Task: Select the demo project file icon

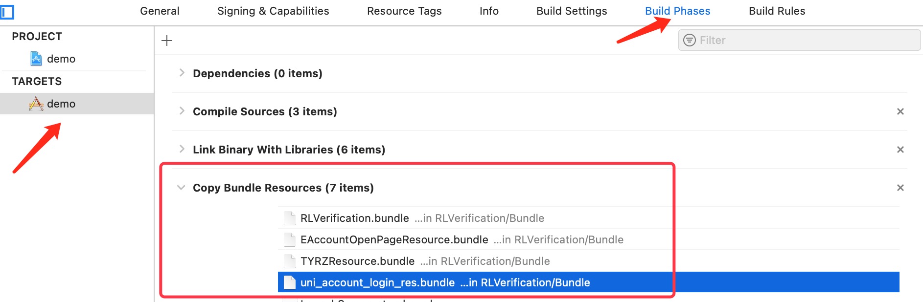Action: [36, 59]
